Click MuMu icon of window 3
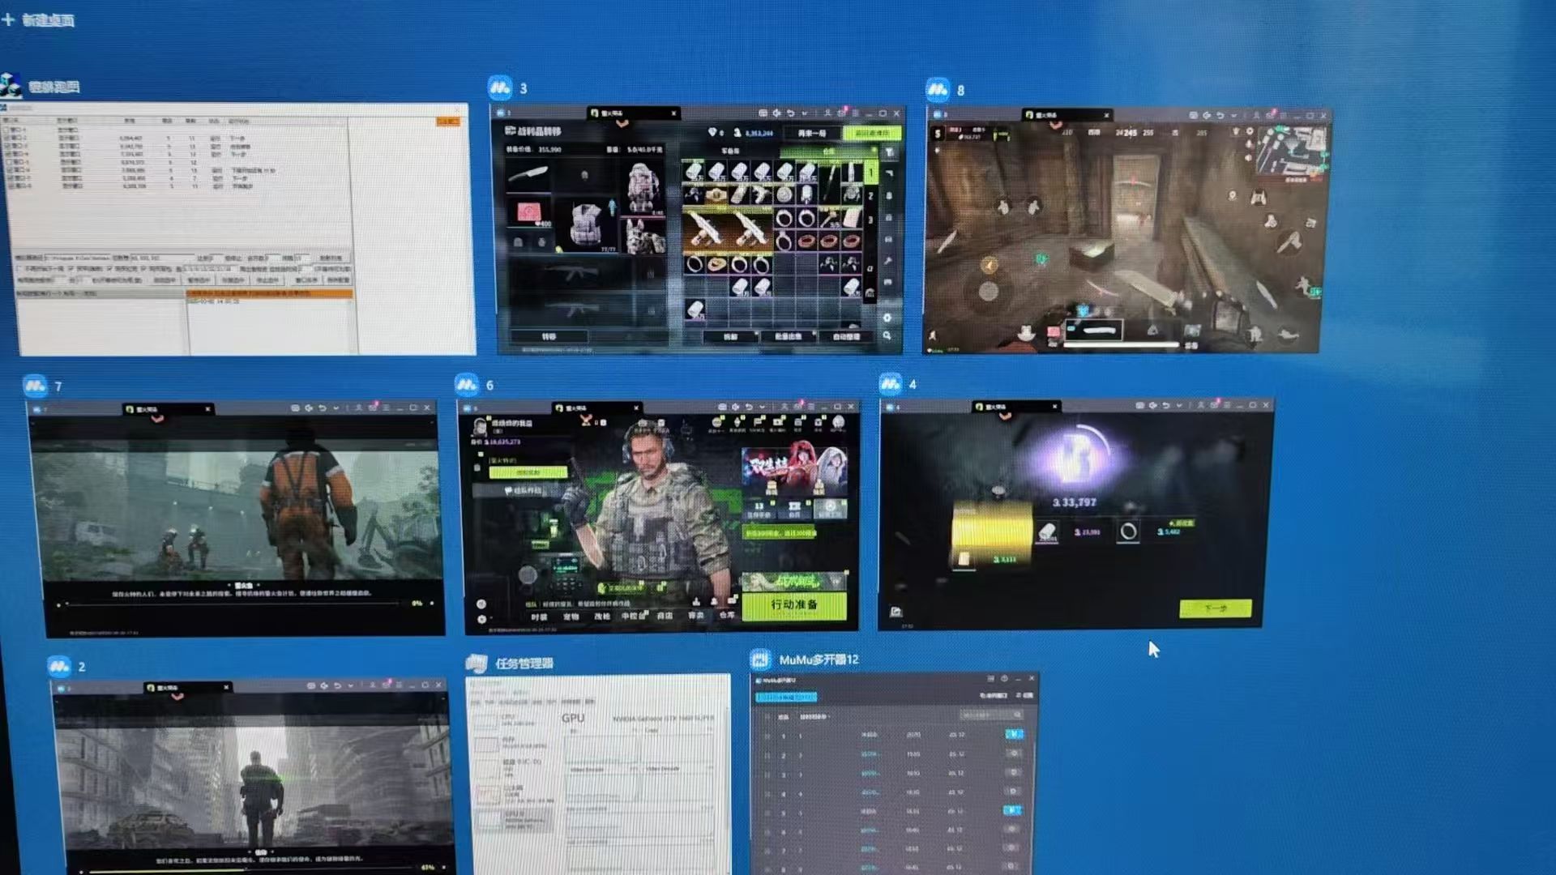Viewport: 1556px width, 875px height. (x=499, y=87)
